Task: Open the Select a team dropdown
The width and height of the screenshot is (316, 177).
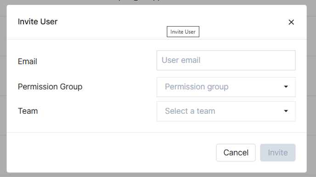Action: click(226, 111)
